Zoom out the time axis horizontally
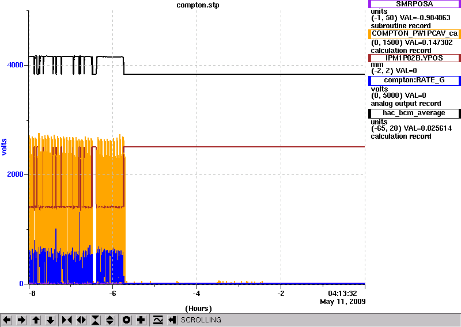The height and width of the screenshot is (327, 461). click(81, 320)
